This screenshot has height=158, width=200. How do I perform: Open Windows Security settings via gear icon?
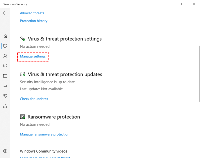click(x=5, y=151)
